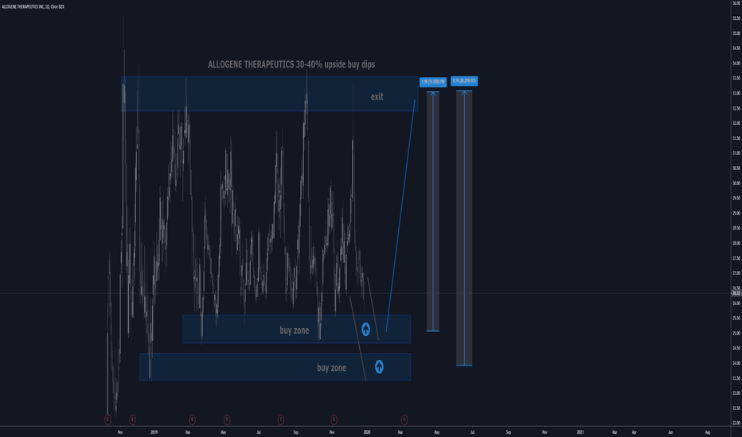This screenshot has width=742, height=437.
Task: Select the left price-range measurement label
Action: (433, 82)
